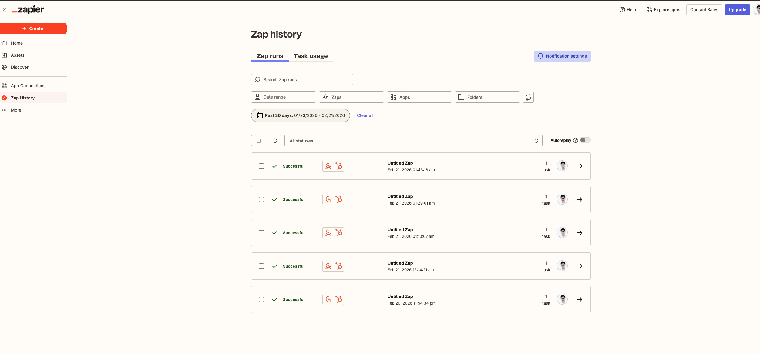This screenshot has width=760, height=354.
Task: Switch to the Task usage tab
Action: pyautogui.click(x=311, y=56)
